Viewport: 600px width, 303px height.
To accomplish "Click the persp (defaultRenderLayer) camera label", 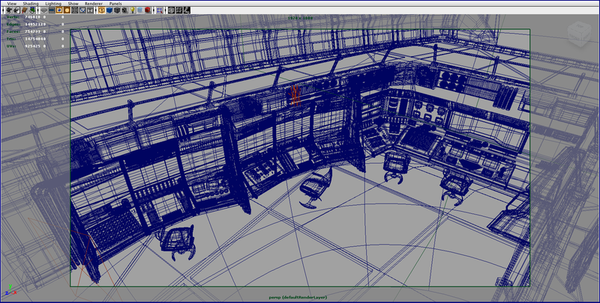I will [299, 297].
